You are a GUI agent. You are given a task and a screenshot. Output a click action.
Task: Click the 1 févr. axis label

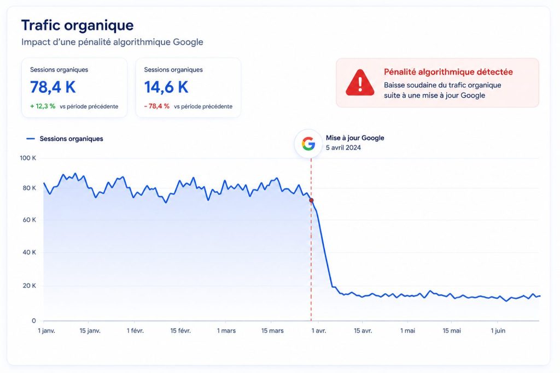tap(135, 330)
